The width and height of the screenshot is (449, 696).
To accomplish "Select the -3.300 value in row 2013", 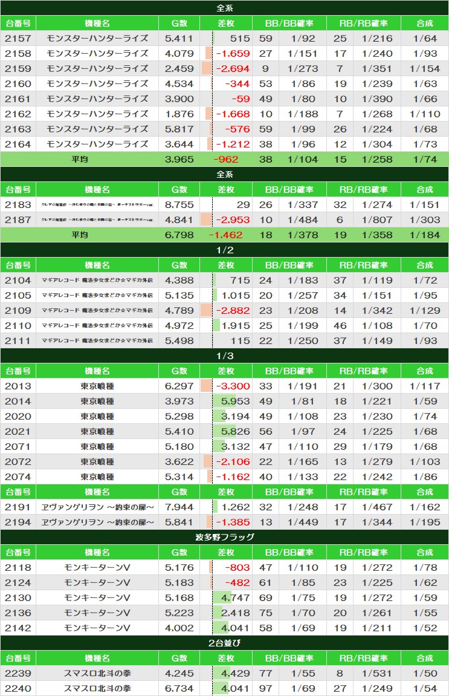I will click(233, 386).
